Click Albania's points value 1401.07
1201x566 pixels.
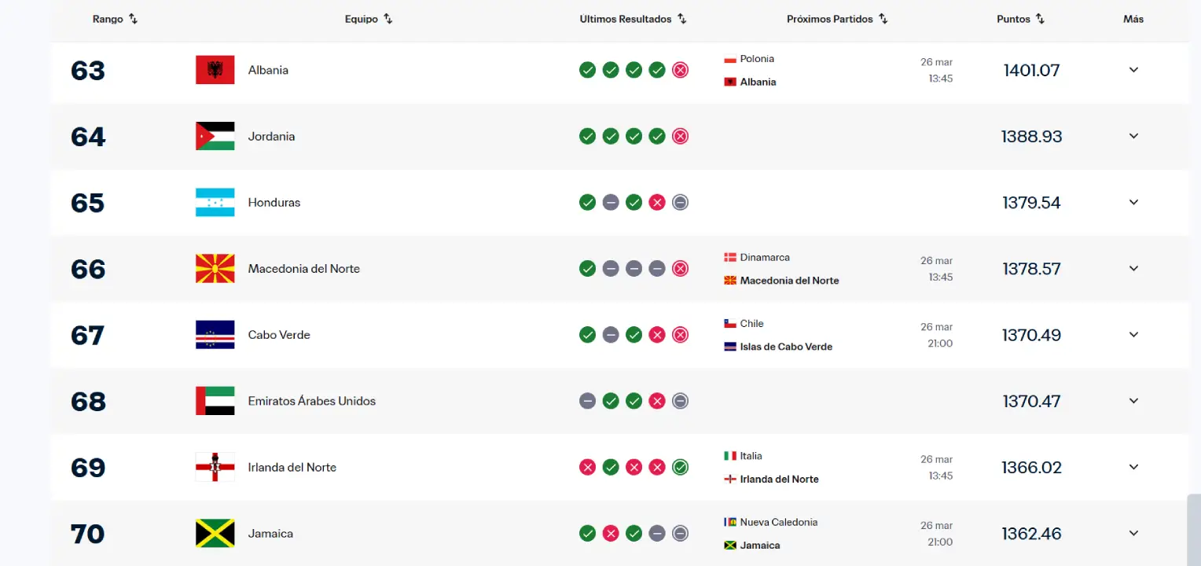[1031, 70]
